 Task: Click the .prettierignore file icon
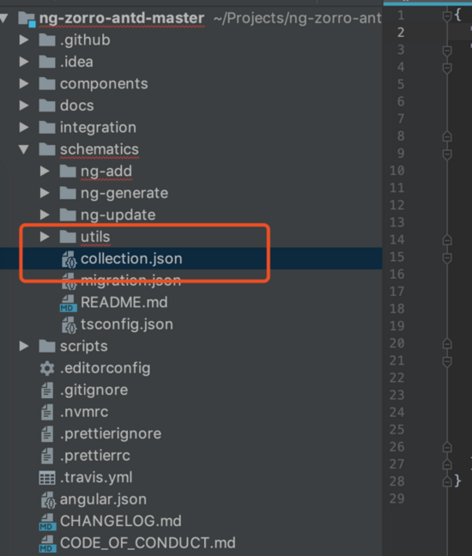(47, 434)
